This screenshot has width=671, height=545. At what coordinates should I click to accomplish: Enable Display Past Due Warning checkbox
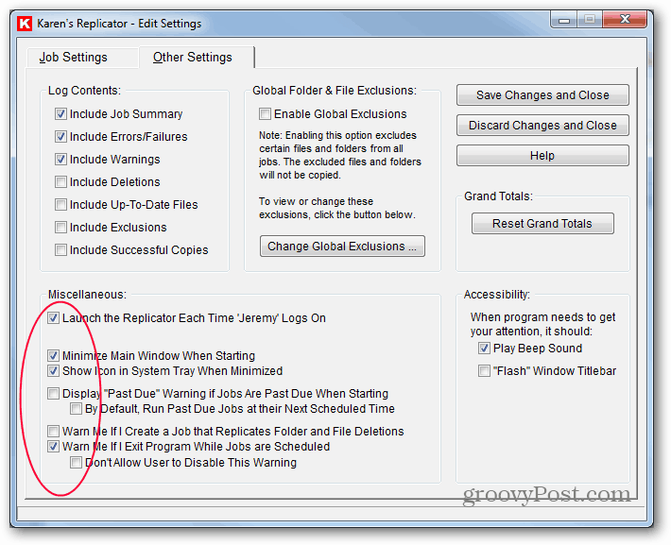53,393
